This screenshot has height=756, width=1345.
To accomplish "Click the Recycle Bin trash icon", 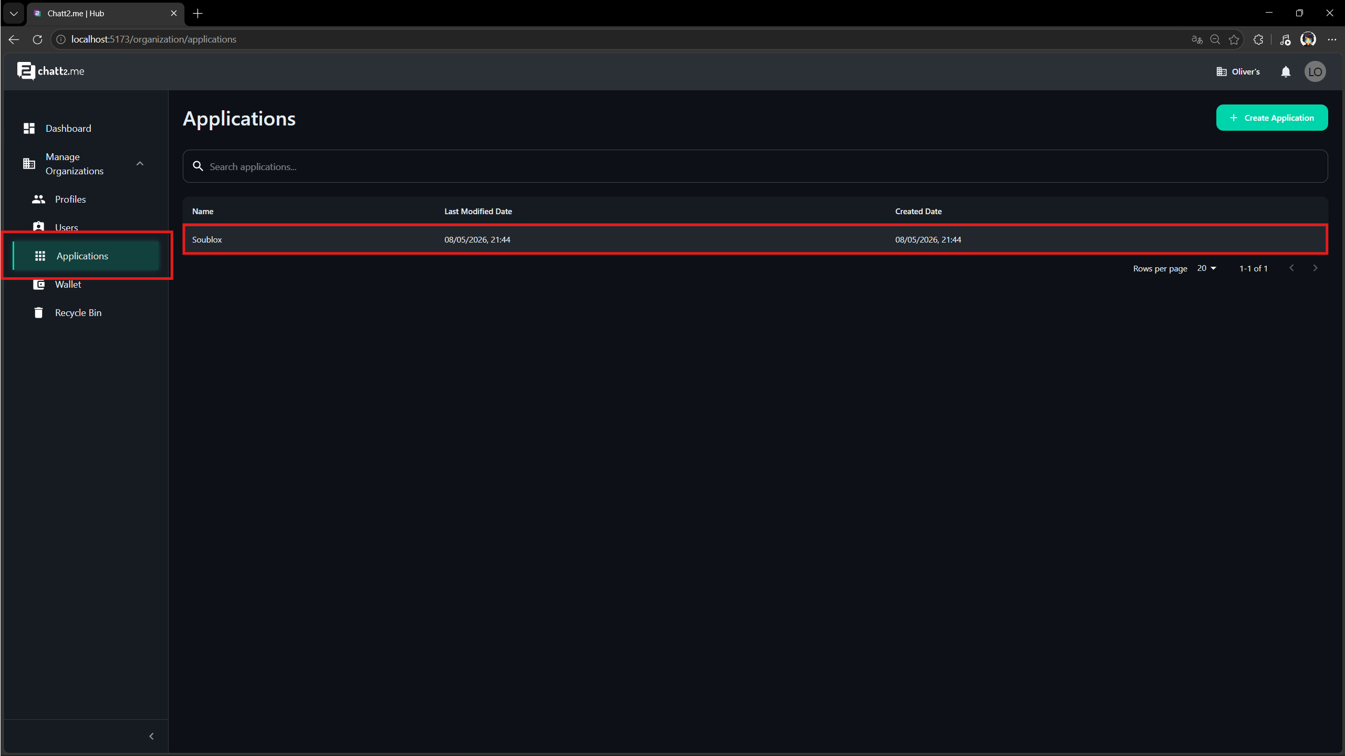I will pos(38,313).
